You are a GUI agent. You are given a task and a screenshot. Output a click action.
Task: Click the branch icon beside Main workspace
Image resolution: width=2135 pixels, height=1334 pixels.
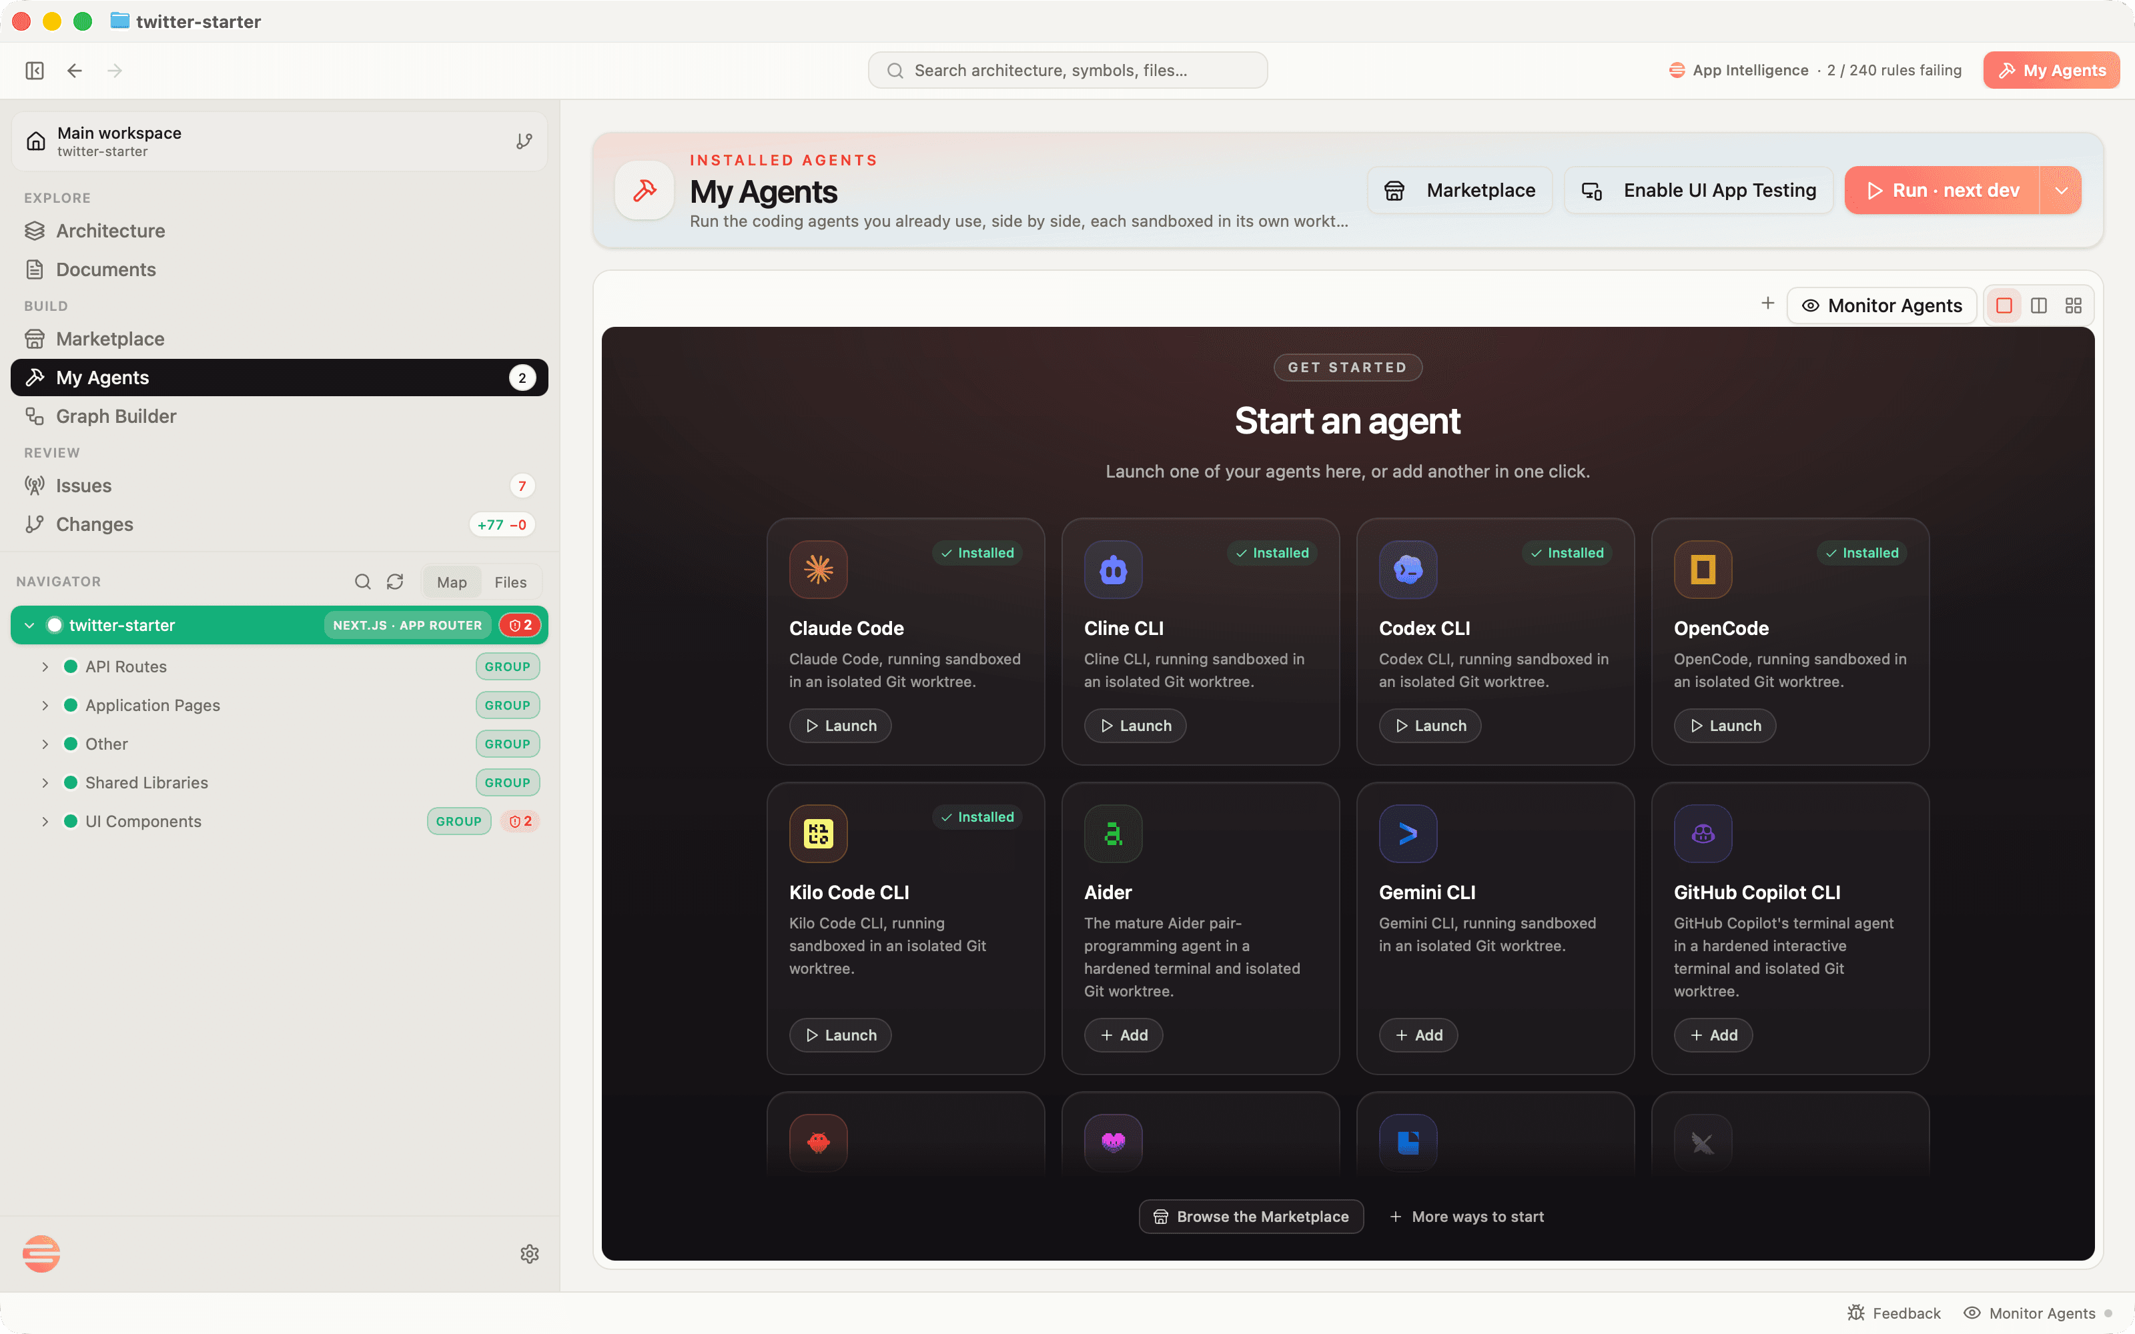point(524,141)
